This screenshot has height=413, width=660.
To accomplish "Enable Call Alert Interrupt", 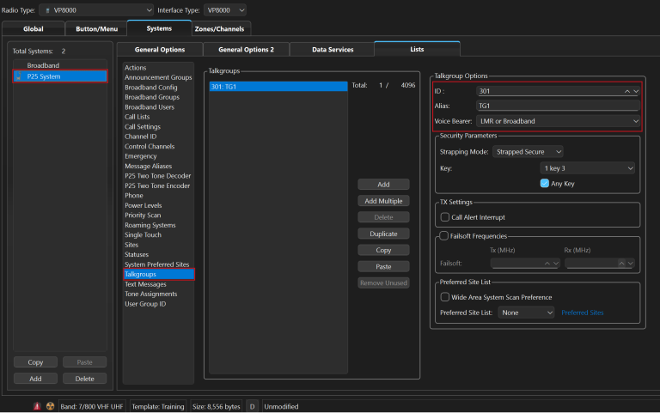I will [445, 217].
